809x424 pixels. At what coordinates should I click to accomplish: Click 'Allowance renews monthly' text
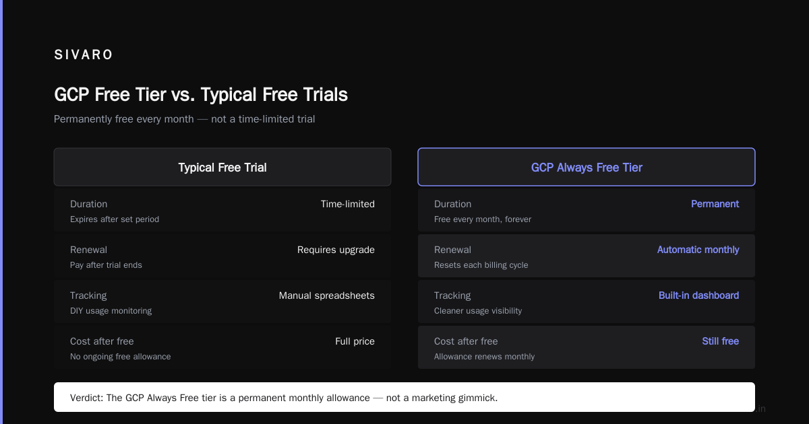[x=484, y=357]
